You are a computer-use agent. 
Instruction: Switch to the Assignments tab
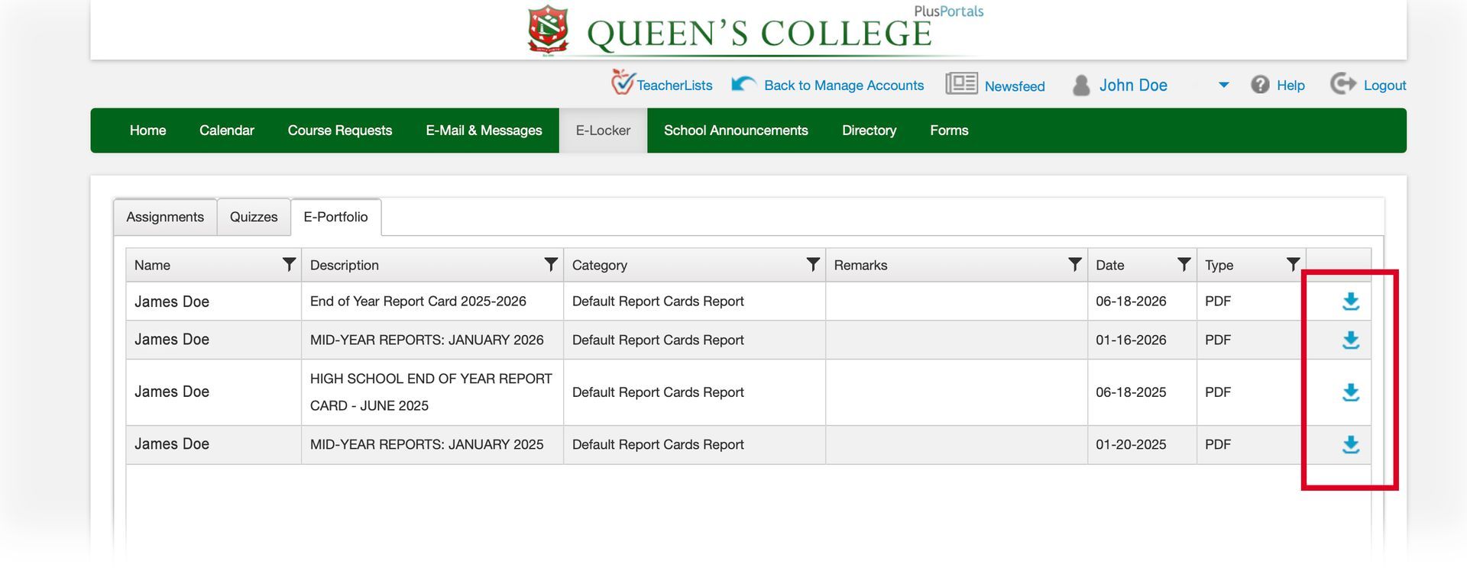[x=165, y=217]
